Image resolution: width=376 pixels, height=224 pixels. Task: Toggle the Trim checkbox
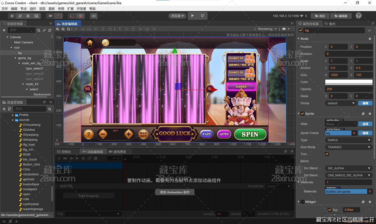pyautogui.click(x=327, y=154)
